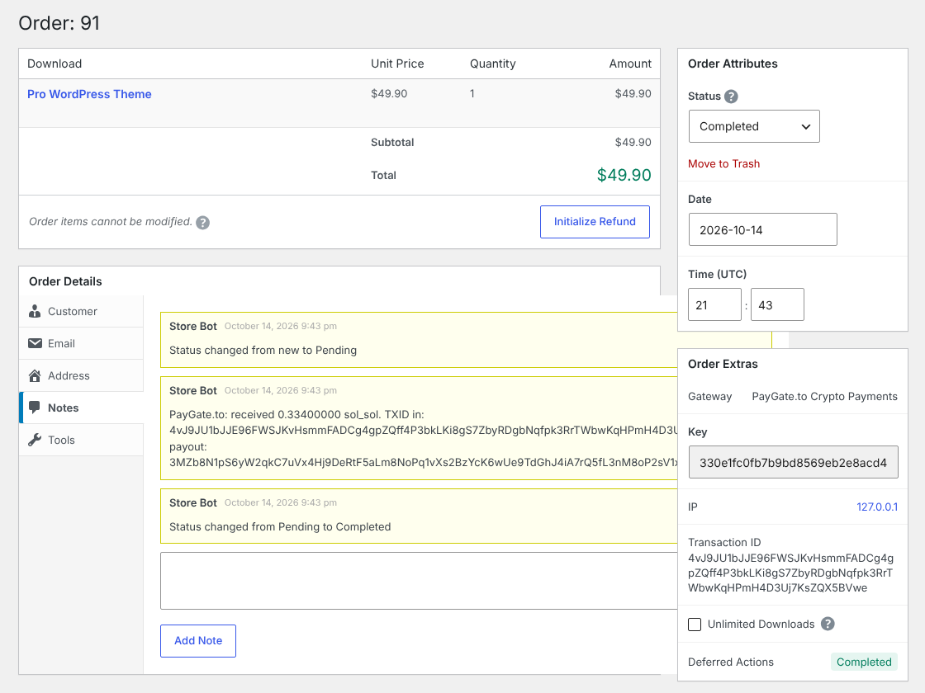Image resolution: width=925 pixels, height=693 pixels.
Task: Click the Add Note button
Action: [198, 640]
